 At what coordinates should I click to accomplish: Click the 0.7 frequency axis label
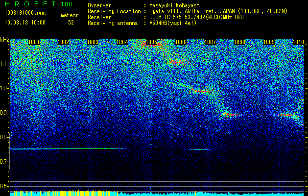[4, 162]
